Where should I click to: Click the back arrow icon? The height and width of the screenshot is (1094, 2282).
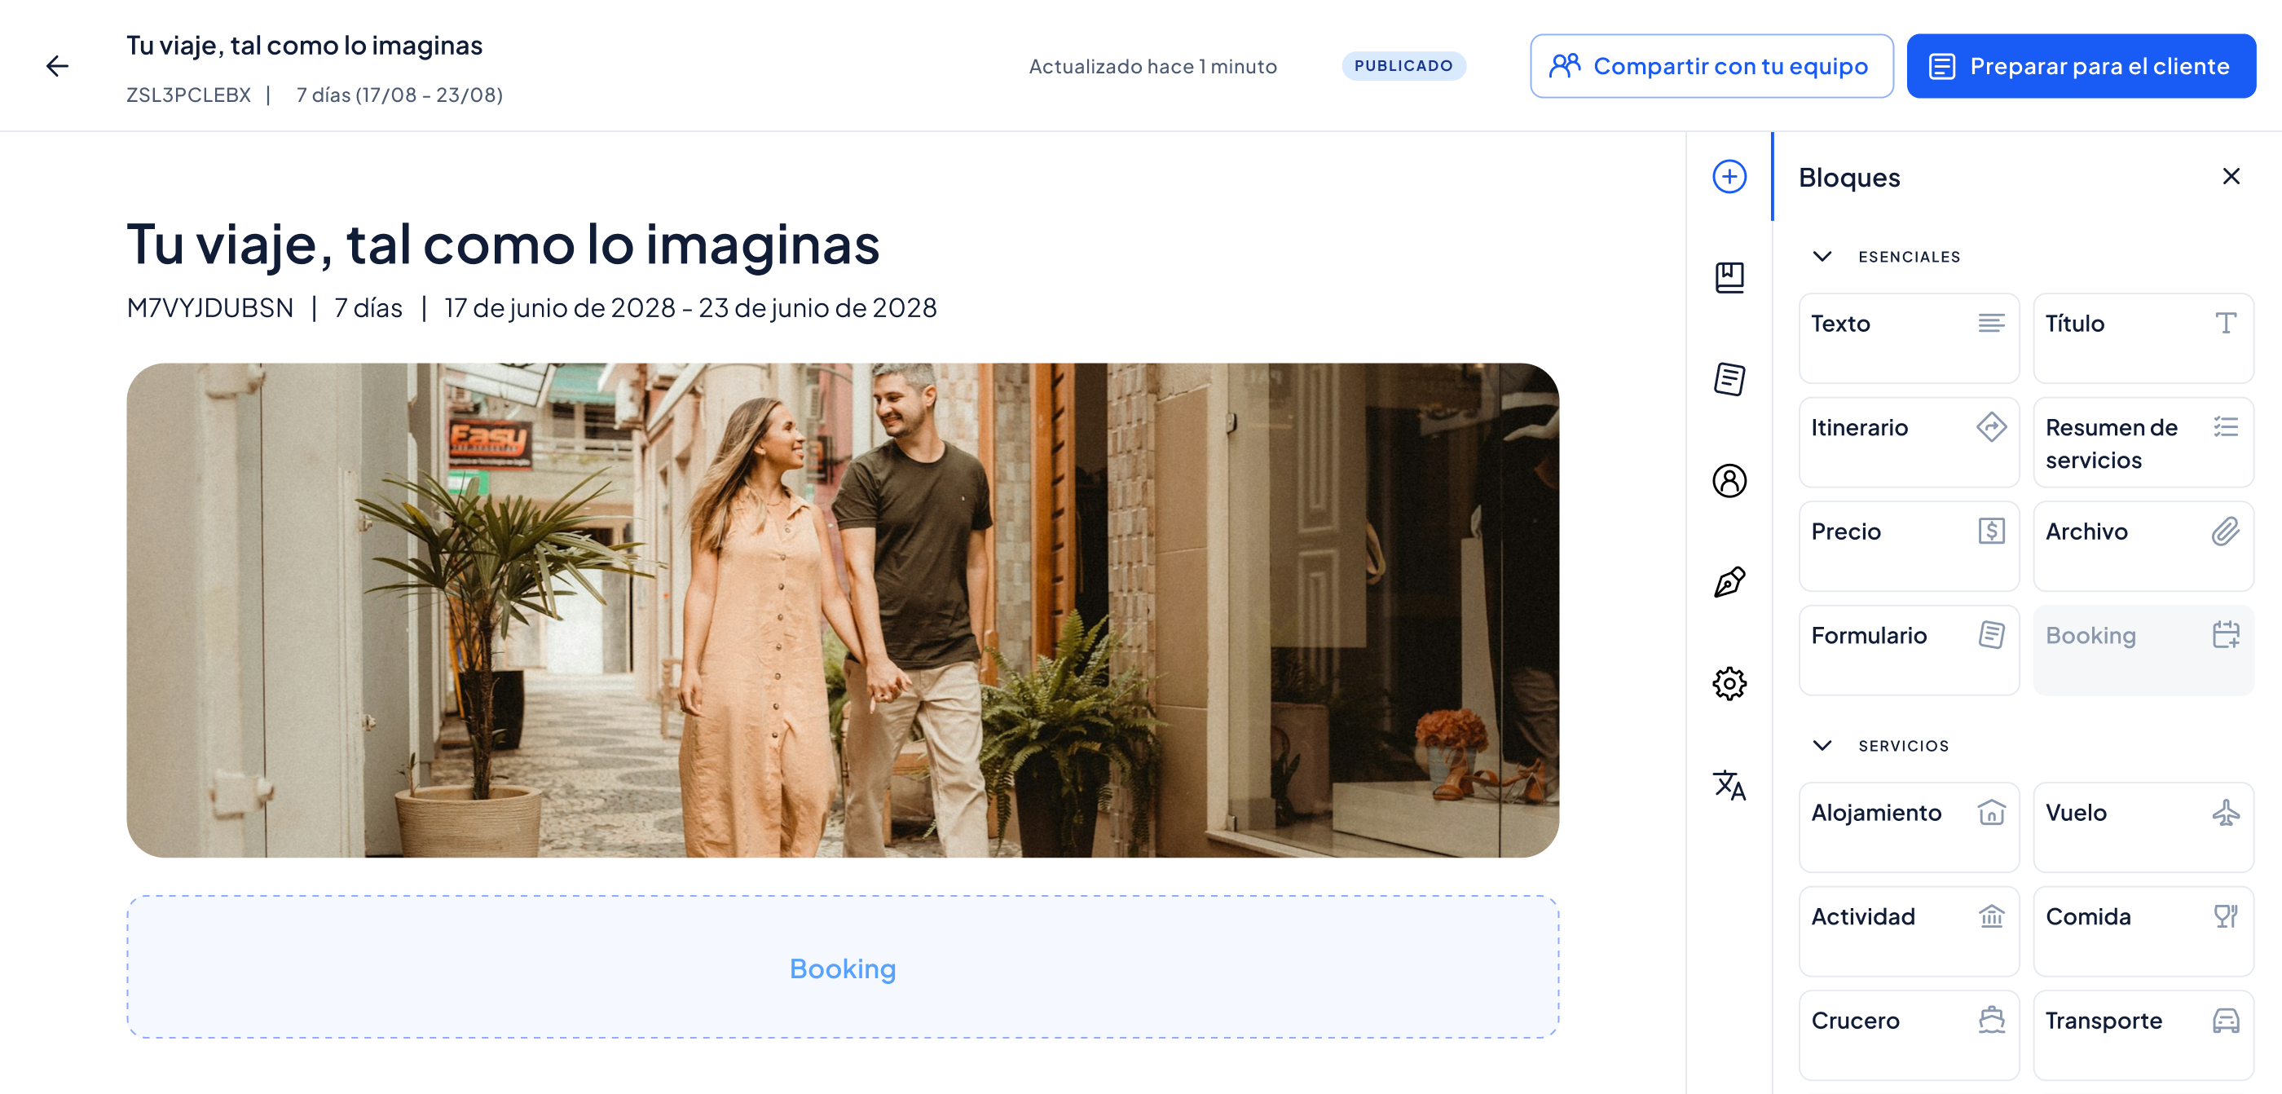coord(58,66)
